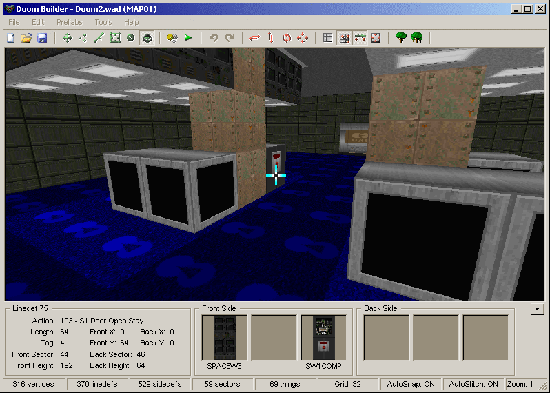Open a WAD file with folder icon

pos(26,38)
